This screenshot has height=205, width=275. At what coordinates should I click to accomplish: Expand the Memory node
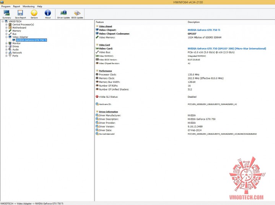[x=7, y=31]
